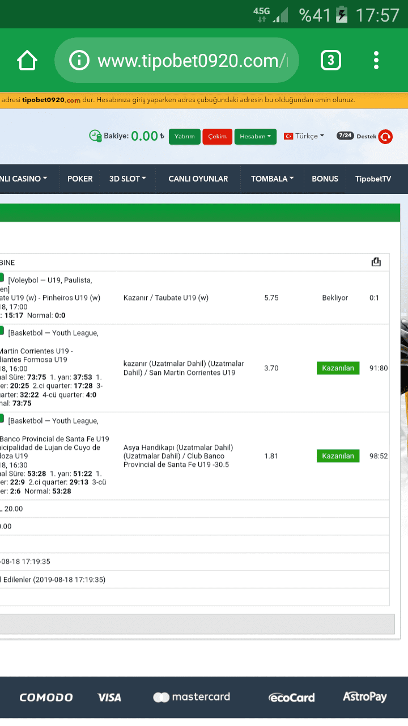The image size is (408, 726).
Task: Open the CANLI OYUNLAR menu item
Action: (198, 179)
